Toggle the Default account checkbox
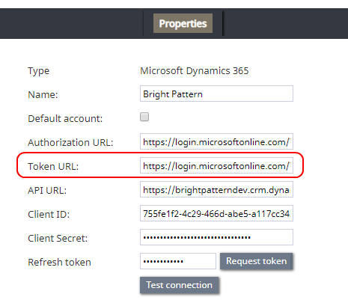Viewport: 348px width, 306px height. [x=144, y=117]
